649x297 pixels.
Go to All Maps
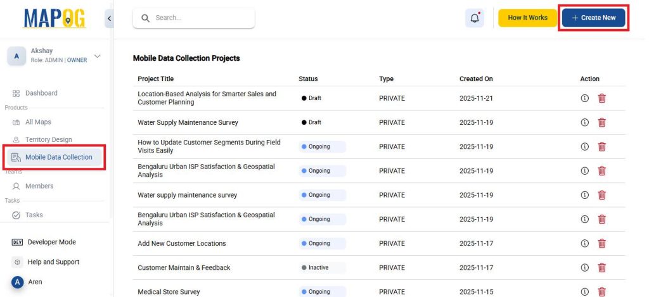coord(38,122)
